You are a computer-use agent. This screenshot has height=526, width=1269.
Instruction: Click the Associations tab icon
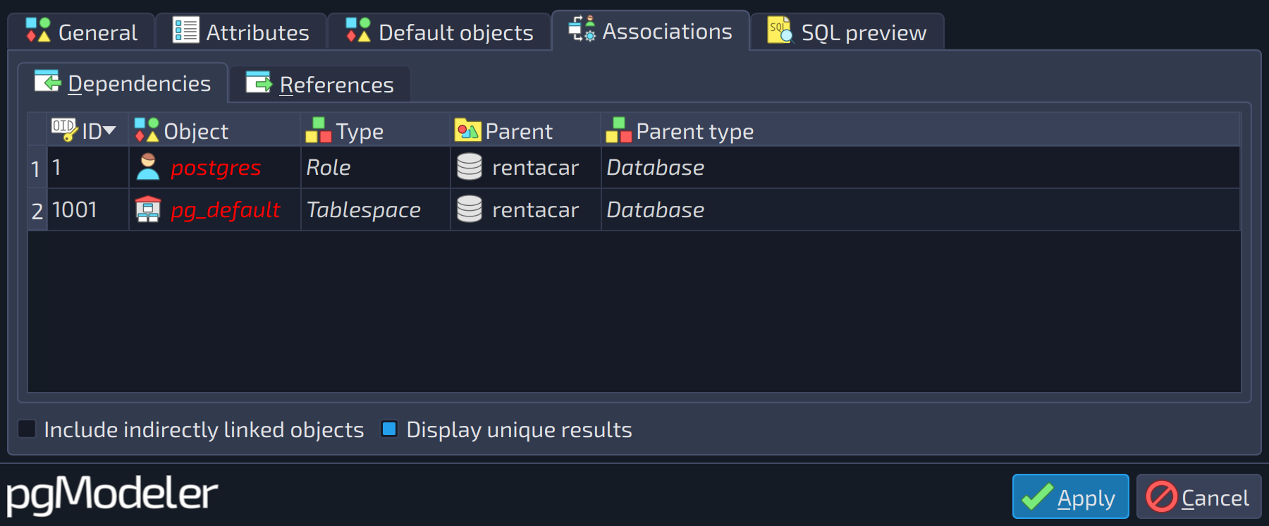coord(582,29)
